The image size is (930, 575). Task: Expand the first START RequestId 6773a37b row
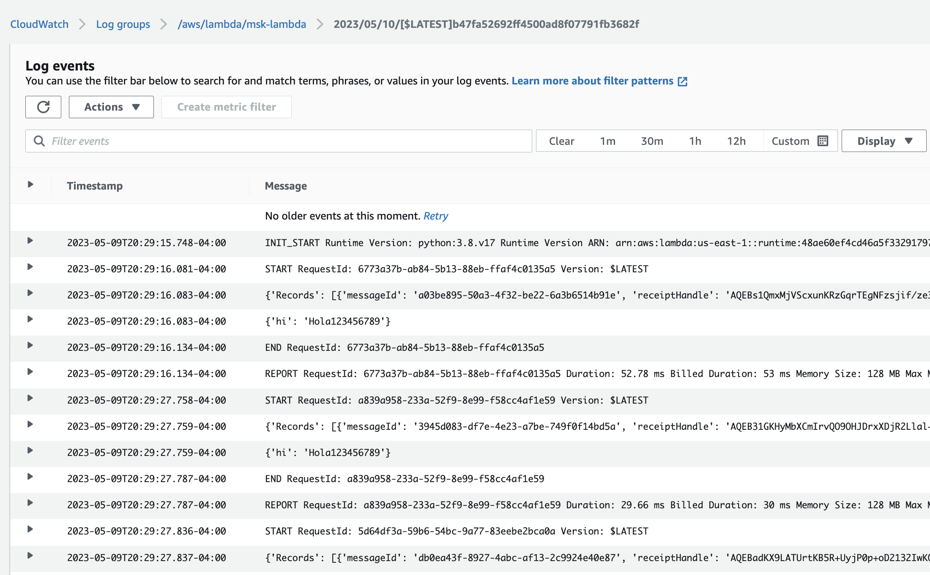point(30,267)
